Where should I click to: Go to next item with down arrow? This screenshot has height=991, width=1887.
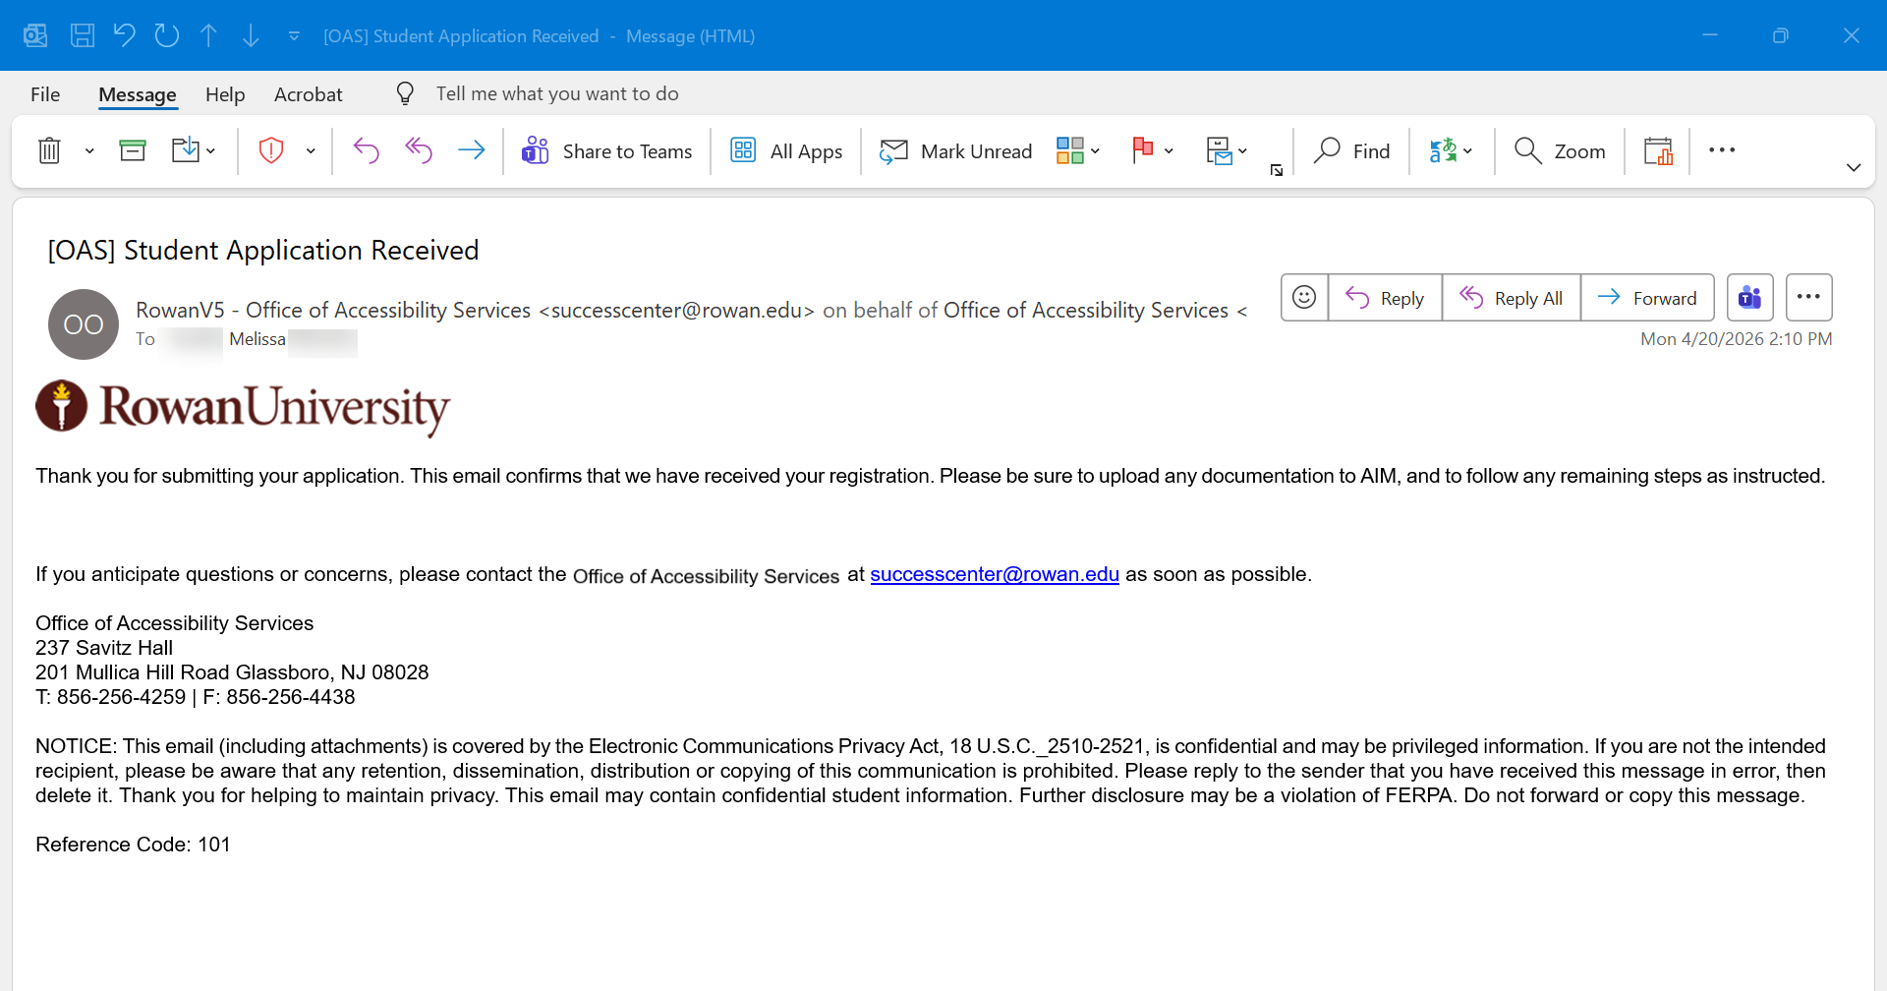click(x=251, y=36)
